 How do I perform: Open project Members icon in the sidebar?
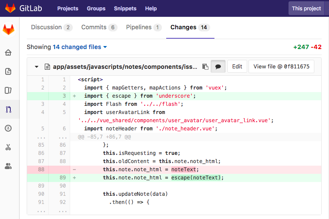click(8, 166)
